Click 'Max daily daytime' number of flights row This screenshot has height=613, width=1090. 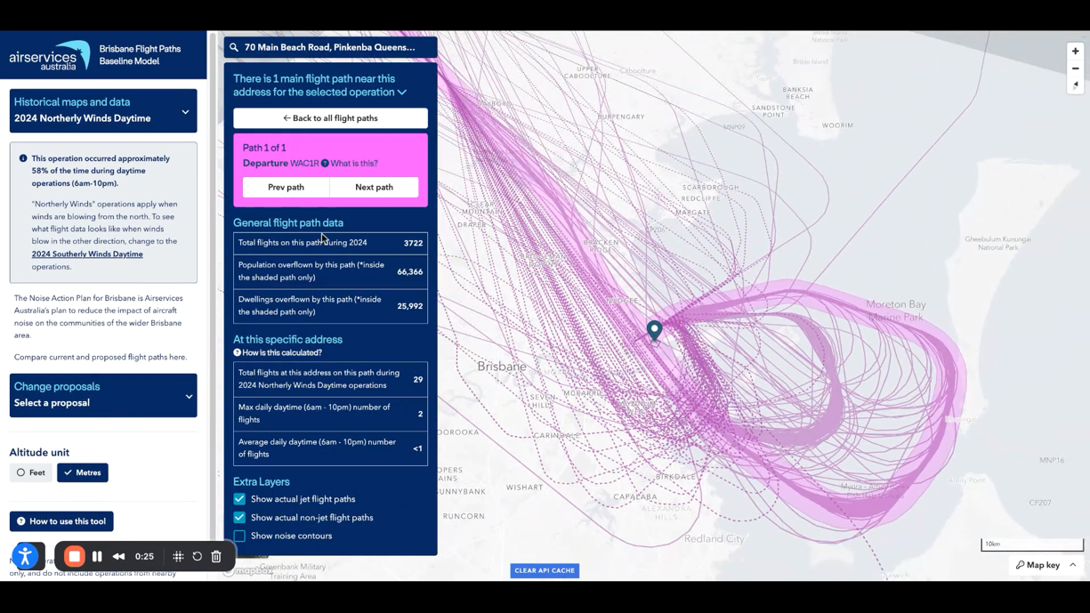pyautogui.click(x=330, y=414)
